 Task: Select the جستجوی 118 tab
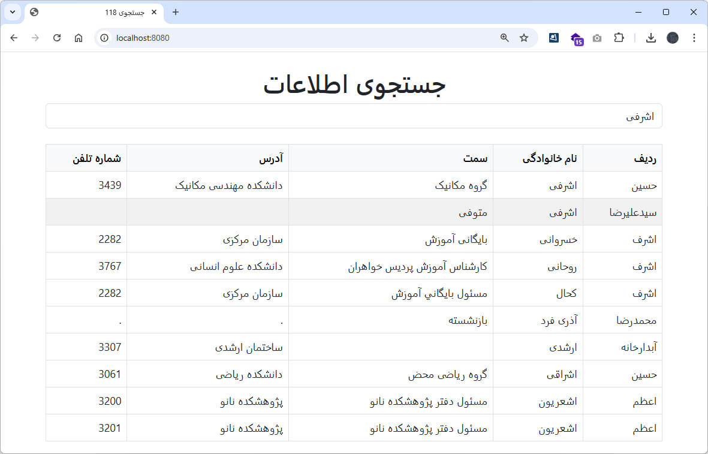click(x=94, y=13)
